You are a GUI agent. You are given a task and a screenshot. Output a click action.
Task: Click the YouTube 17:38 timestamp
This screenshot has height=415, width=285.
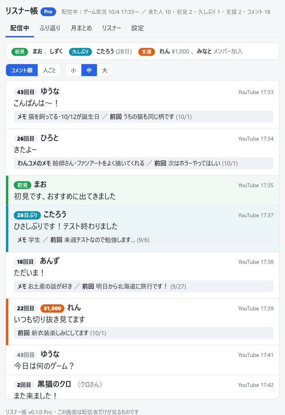[x=256, y=262]
